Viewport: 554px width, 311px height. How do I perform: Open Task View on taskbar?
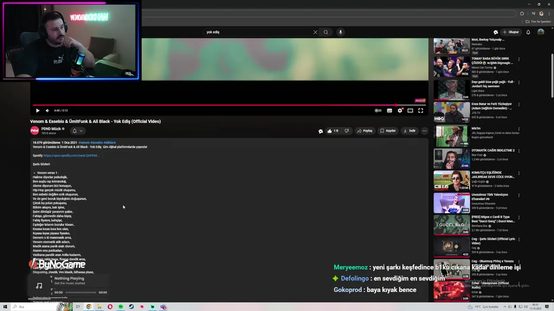pos(78,307)
